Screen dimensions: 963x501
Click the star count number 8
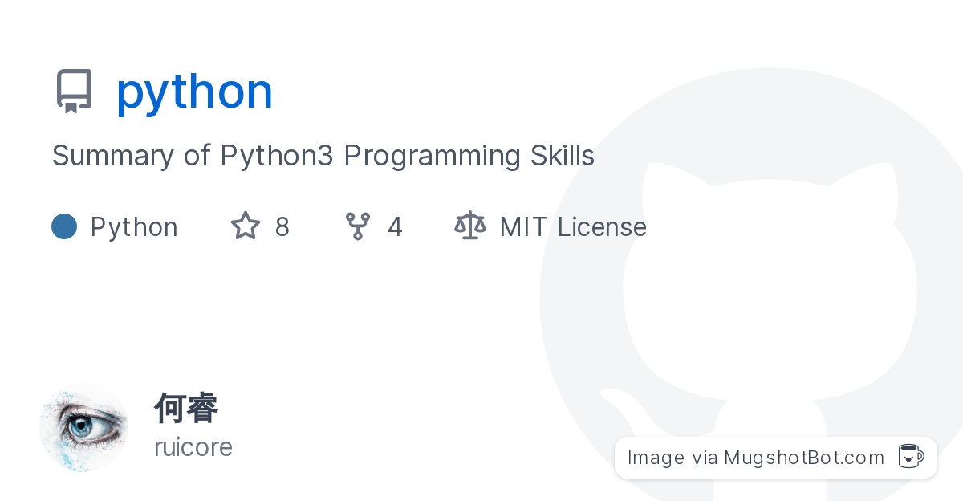tap(282, 227)
